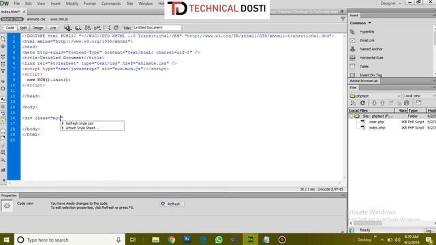This screenshot has height=245, width=436.
Task: Open the wow.min.js related file
Action: [59, 19]
